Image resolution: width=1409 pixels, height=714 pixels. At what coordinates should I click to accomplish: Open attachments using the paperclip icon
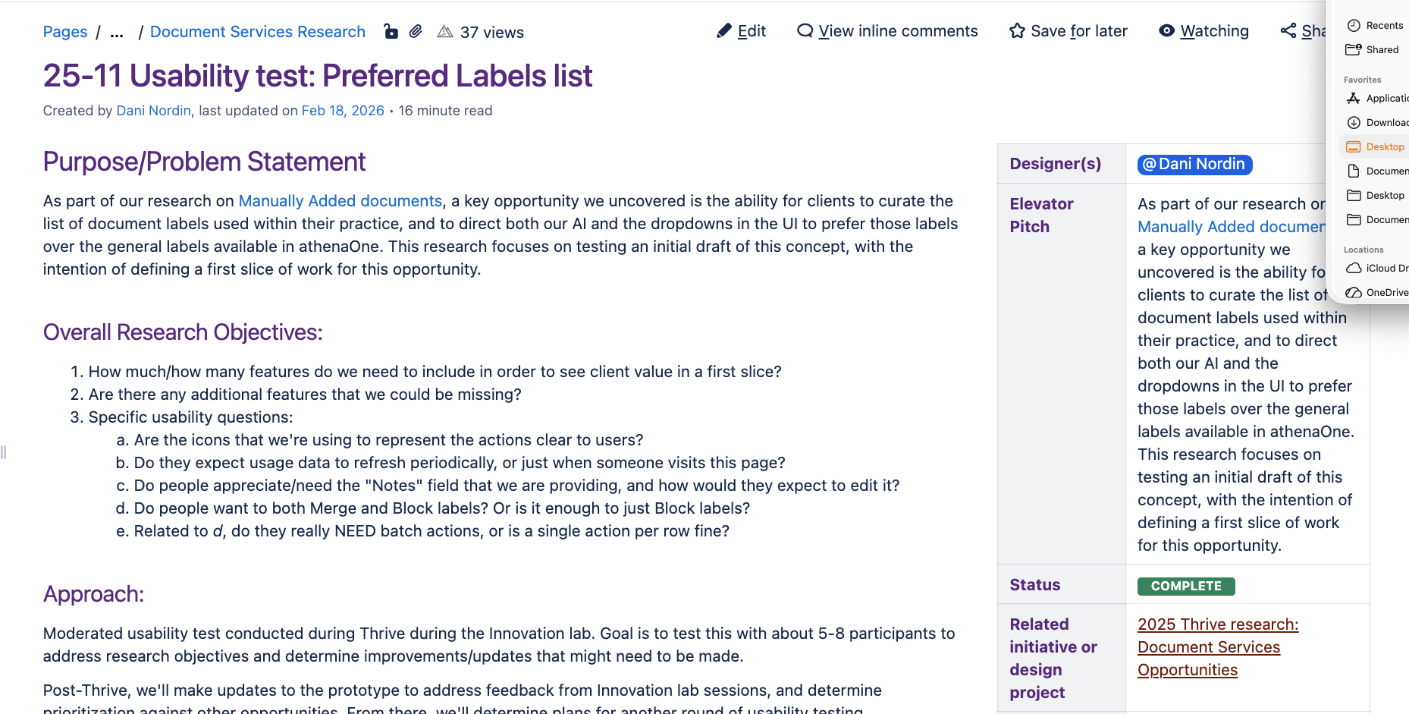[x=416, y=32]
